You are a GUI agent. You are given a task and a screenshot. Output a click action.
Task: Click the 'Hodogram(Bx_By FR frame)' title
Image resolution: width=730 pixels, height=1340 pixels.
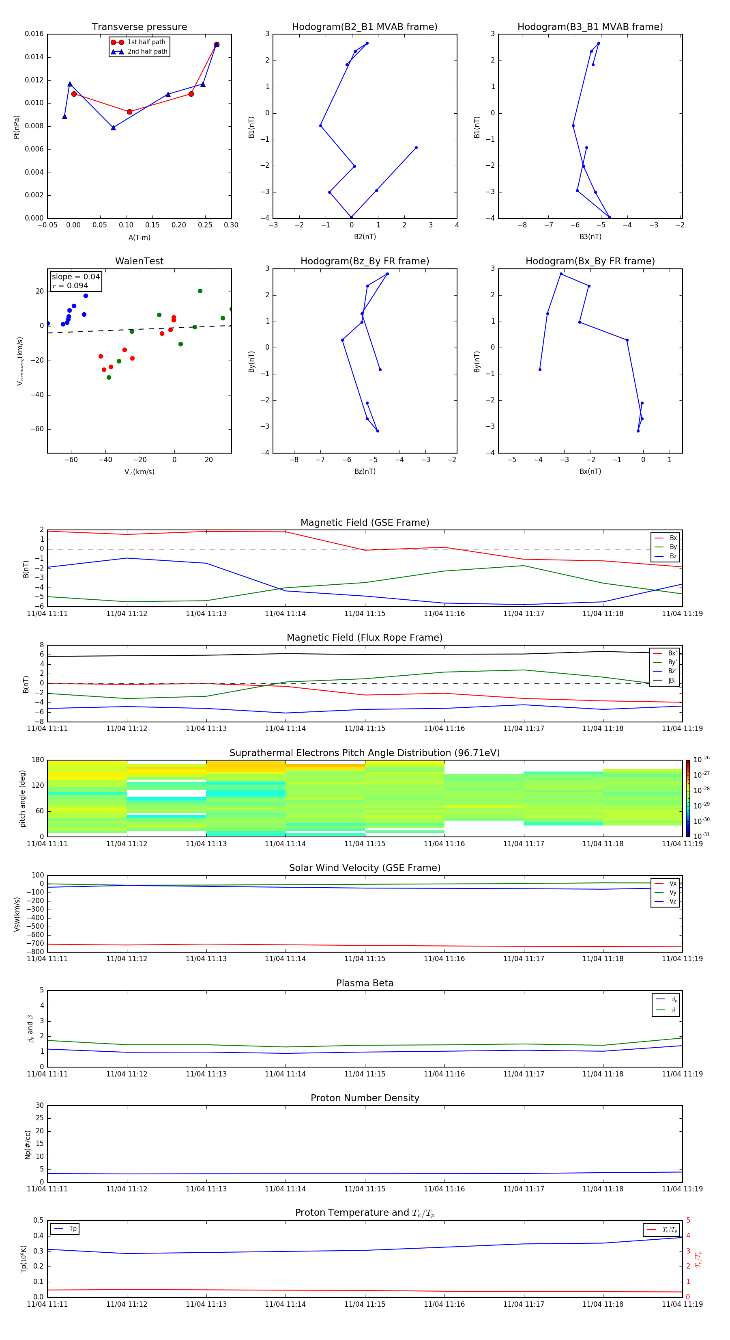click(590, 261)
